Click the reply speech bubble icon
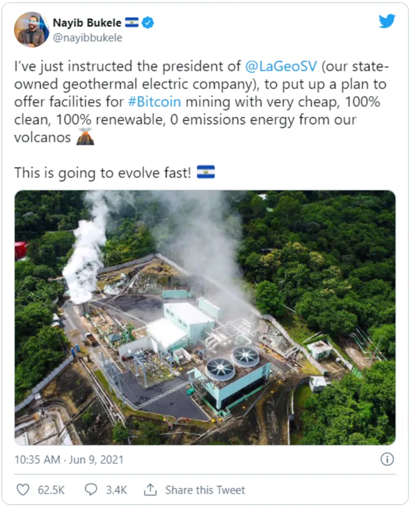Image resolution: width=411 pixels, height=508 pixels. [91, 490]
